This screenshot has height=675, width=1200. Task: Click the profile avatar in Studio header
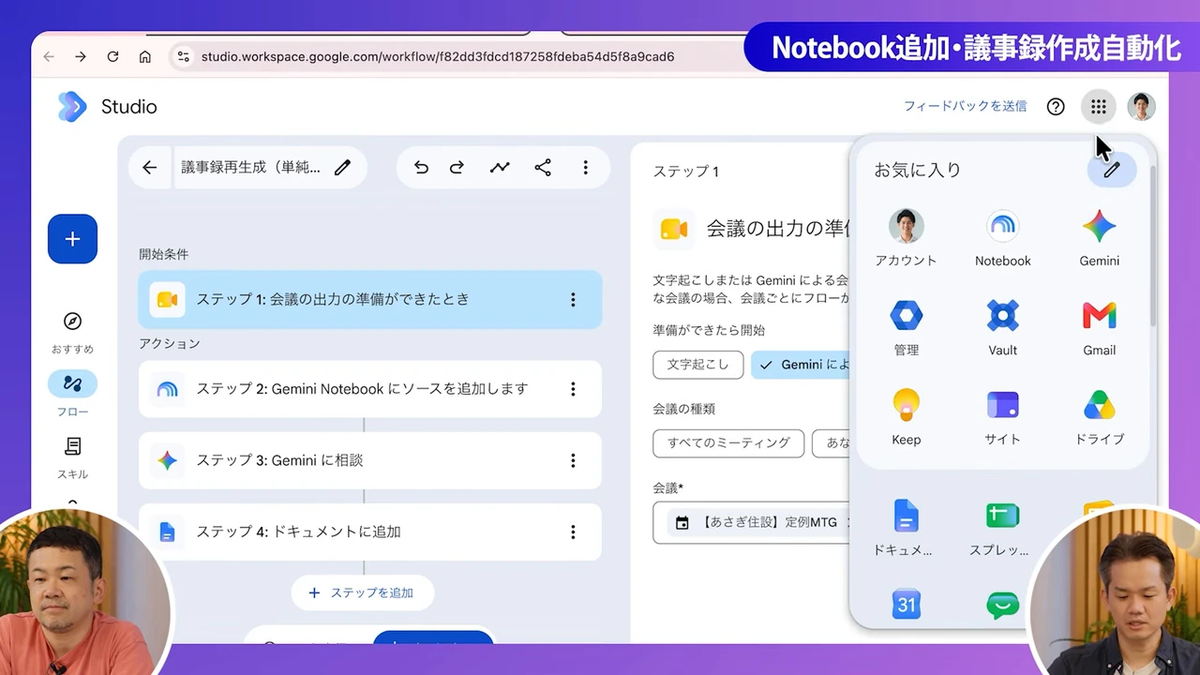tap(1141, 107)
